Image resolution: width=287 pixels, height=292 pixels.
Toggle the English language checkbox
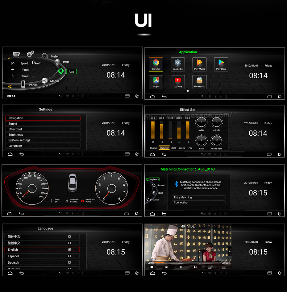click(x=69, y=249)
